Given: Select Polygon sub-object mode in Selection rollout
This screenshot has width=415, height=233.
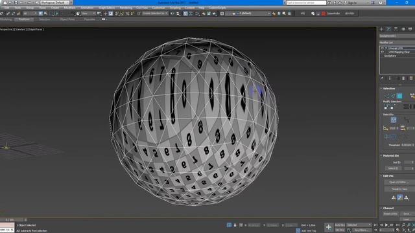Looking at the screenshot, I should coord(399,95).
